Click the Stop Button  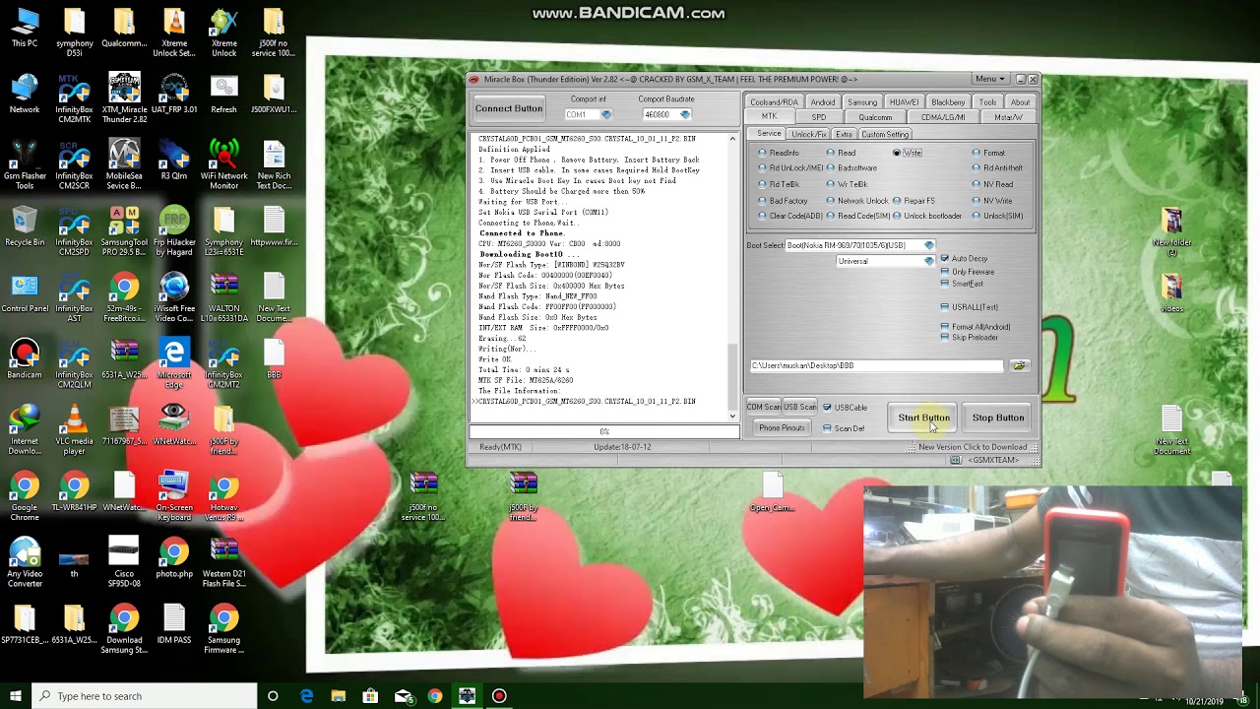point(998,418)
